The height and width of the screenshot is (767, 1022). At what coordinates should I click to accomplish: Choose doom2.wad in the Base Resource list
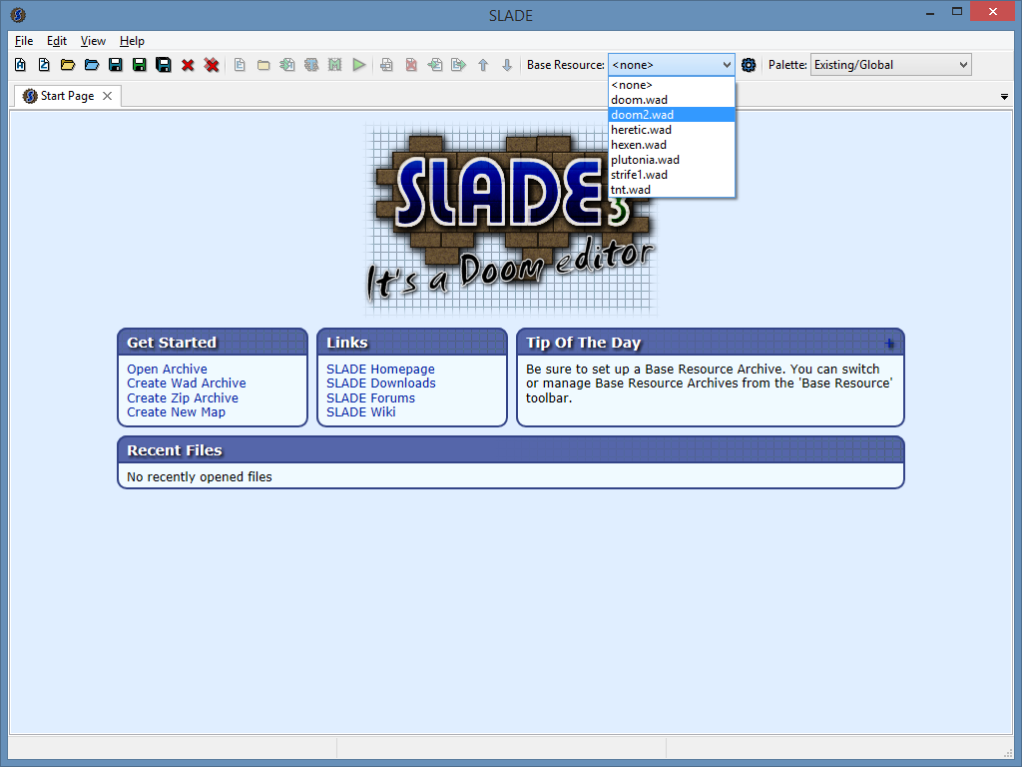coord(672,115)
